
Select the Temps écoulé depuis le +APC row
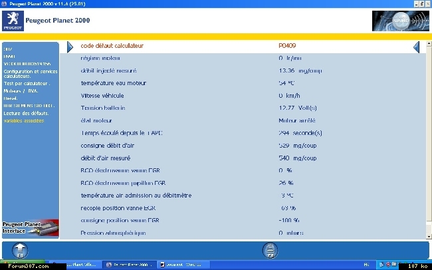243,133
